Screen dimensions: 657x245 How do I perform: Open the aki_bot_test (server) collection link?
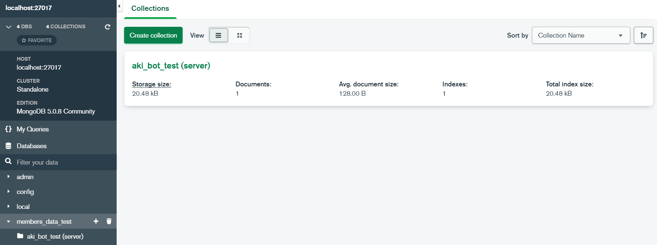click(171, 66)
